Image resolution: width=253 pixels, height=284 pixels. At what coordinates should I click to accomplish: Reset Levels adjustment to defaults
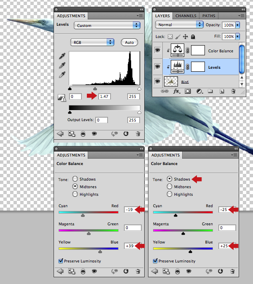126,134
